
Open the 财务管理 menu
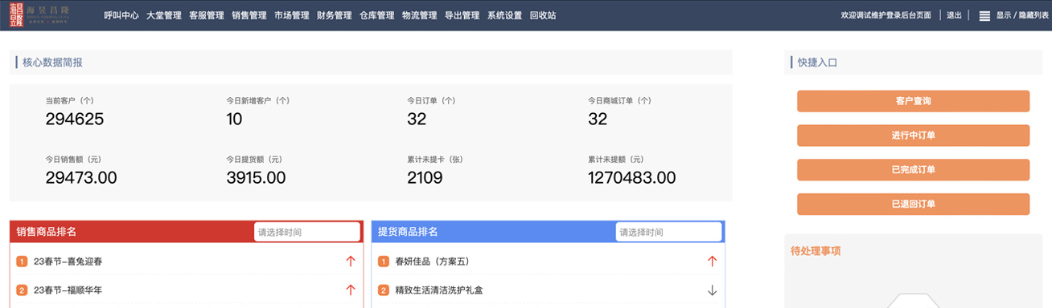[x=335, y=15]
